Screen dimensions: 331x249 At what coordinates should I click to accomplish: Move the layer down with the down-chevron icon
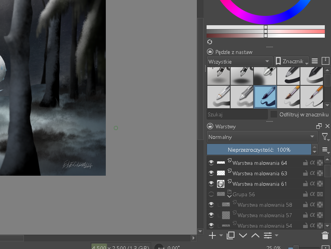pos(243,235)
